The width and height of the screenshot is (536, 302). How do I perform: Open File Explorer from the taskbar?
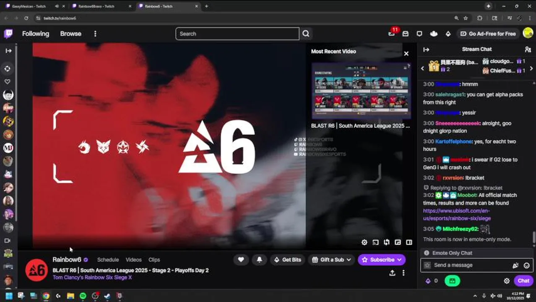coord(70,296)
